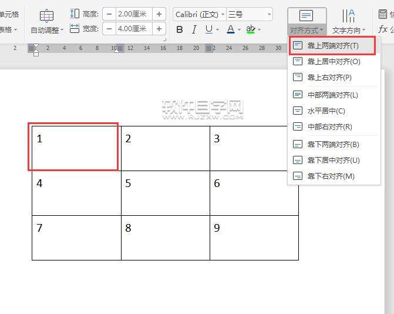This screenshot has width=394, height=314.
Task: Click table cell containing 6
Action: tap(254, 193)
